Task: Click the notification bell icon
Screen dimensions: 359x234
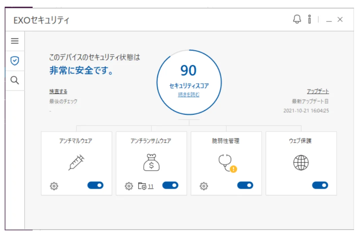Action: [x=297, y=20]
